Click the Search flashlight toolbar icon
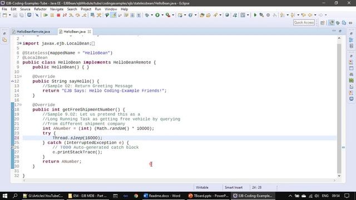This screenshot has height=200, width=356. [x=215, y=15]
